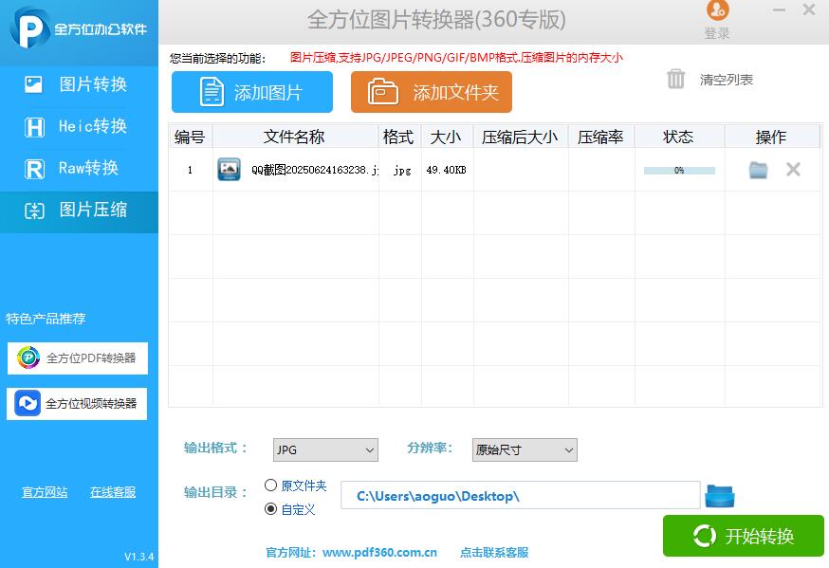Open the 官方网站 link
The height and width of the screenshot is (568, 829).
(x=45, y=492)
